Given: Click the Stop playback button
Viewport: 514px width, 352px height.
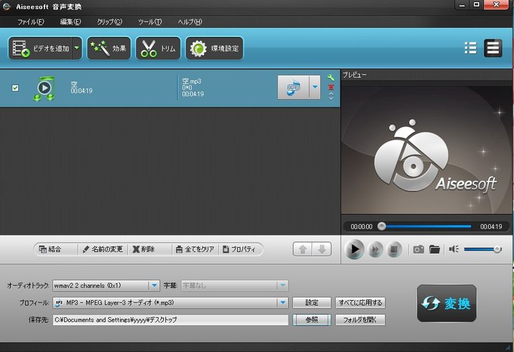Looking at the screenshot, I should pos(394,250).
